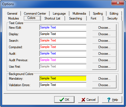Viewport: 126px width, 107px height.
Task: Switch to the Modules tab
Action: click(14, 18)
